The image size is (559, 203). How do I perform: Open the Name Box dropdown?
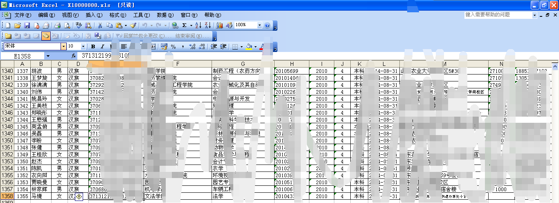click(x=48, y=56)
